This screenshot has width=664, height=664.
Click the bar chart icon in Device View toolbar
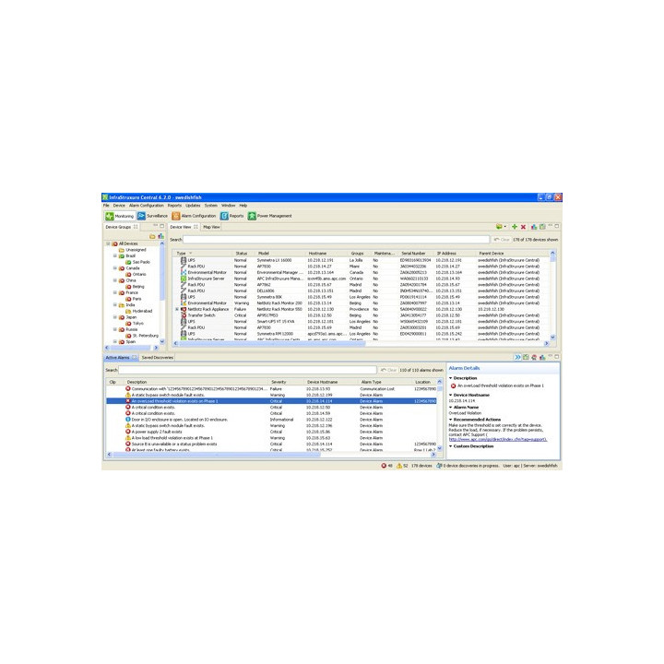[x=534, y=227]
